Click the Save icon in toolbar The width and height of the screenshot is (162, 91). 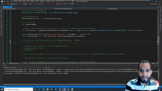click(x=13, y=4)
